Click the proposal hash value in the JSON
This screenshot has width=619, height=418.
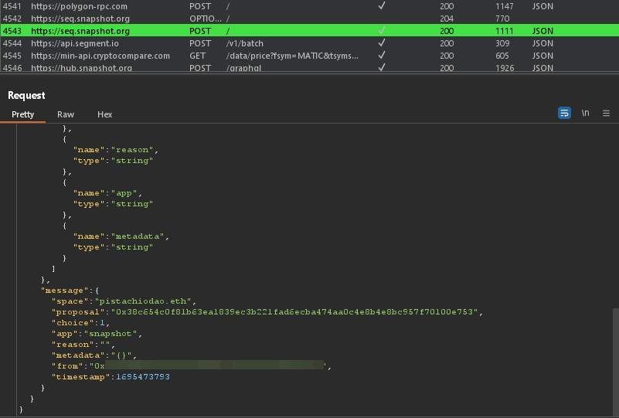[297, 311]
